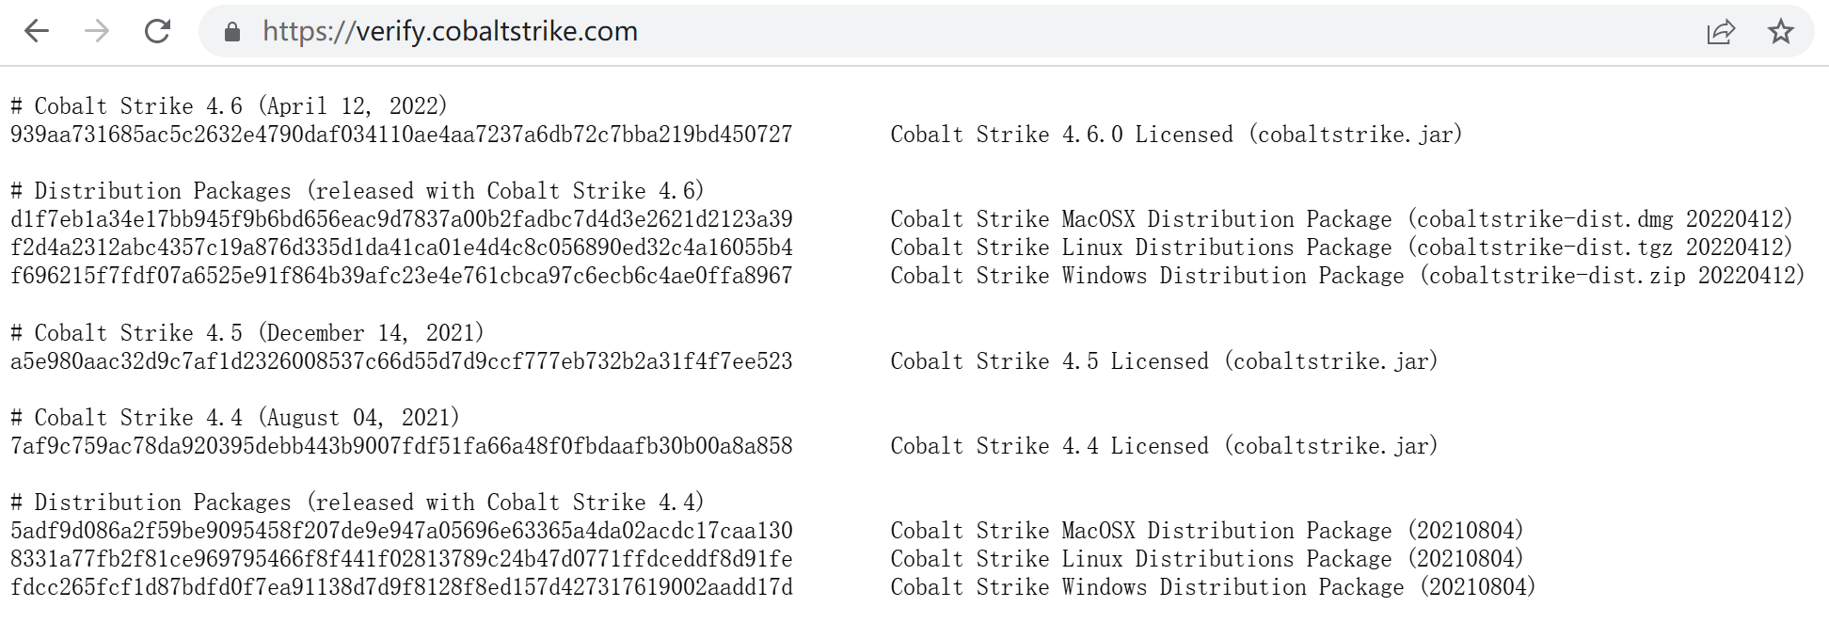Click the Linux tgz 20220412 hash

[x=402, y=248]
